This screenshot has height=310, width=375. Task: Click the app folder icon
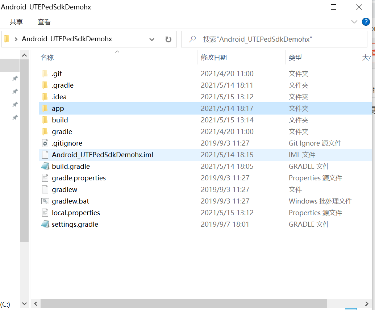point(45,108)
